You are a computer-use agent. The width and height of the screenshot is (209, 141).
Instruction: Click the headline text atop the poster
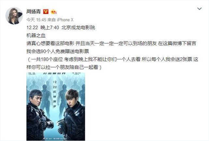click(x=54, y=74)
